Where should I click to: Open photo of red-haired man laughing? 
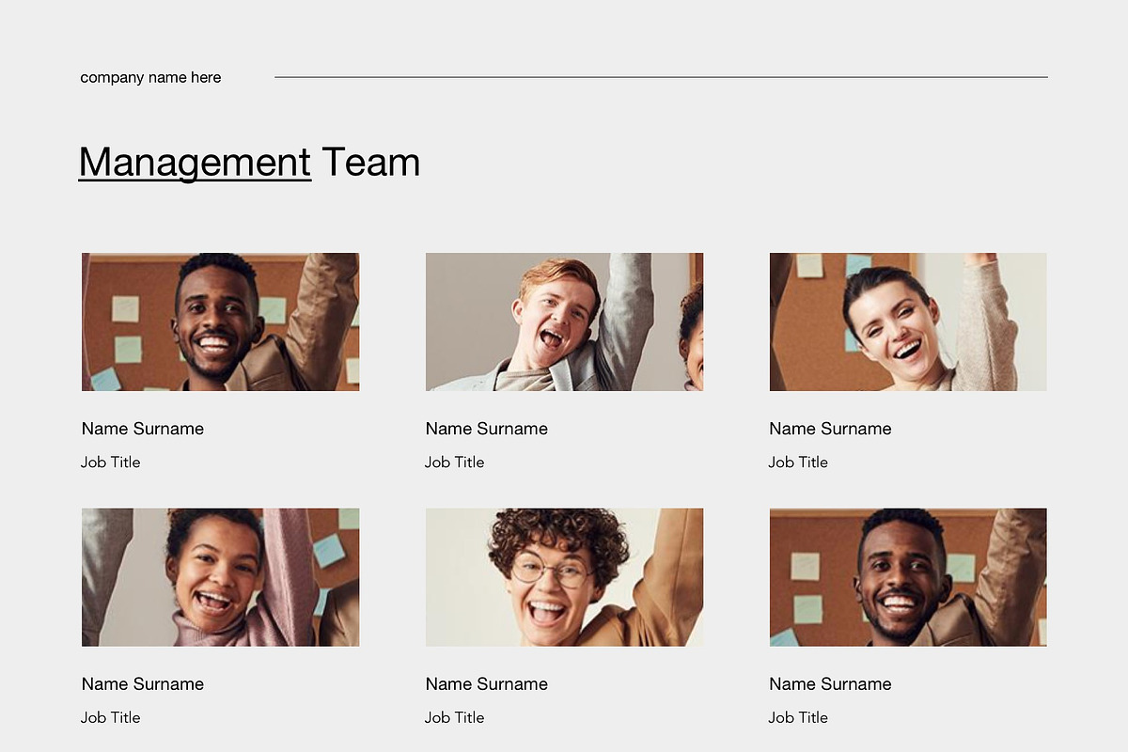[564, 321]
